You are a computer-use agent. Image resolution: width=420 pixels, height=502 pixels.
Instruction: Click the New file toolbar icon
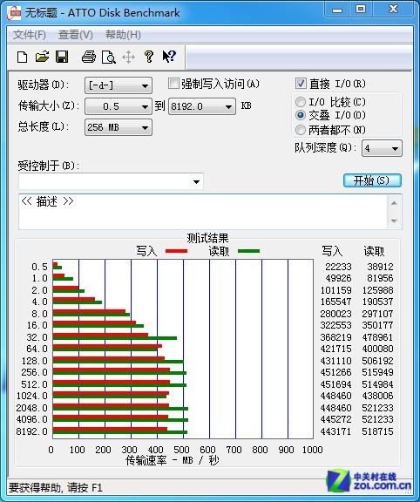point(22,58)
